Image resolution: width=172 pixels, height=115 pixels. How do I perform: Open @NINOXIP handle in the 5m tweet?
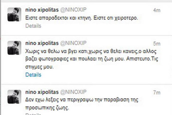tap(73, 43)
